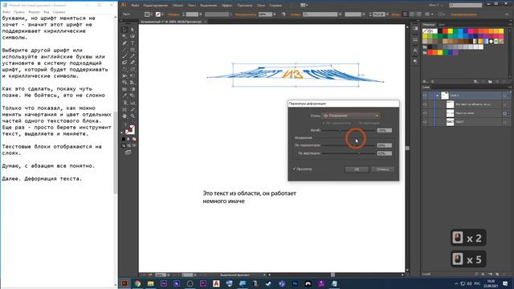Viewport: 514px width, 289px height.
Task: Select the Rotate tool
Action: click(125, 70)
